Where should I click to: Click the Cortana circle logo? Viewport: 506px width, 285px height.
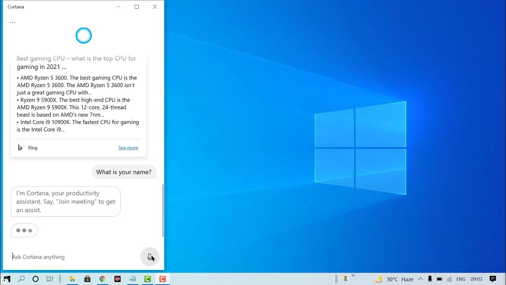point(83,36)
